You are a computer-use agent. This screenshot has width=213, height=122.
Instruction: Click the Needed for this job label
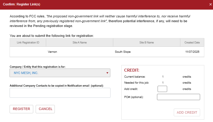click(x=136, y=82)
